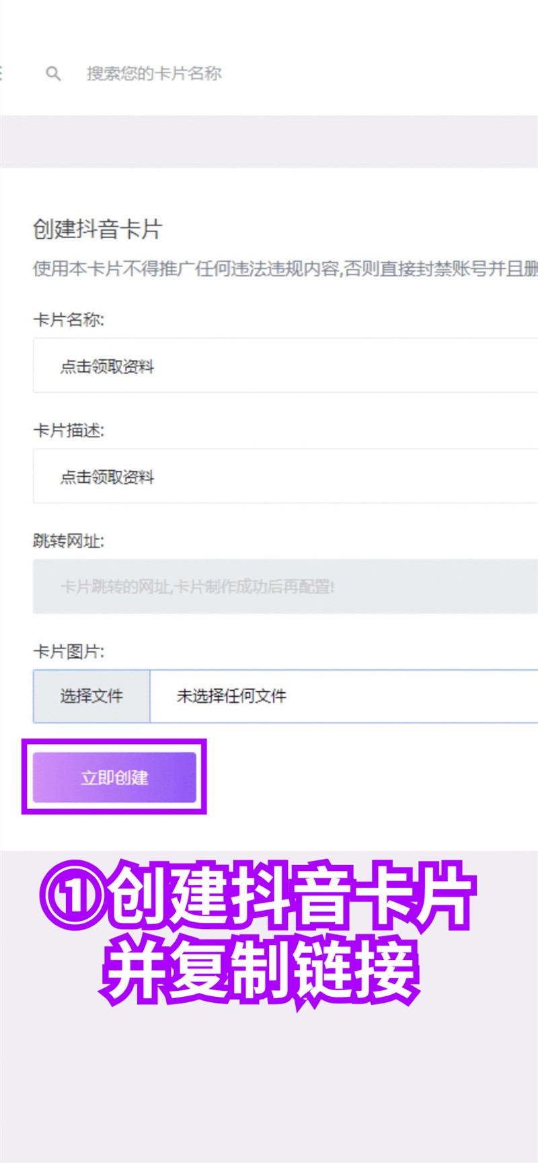Click the grey banner strip below search bar
Viewport: 538px width, 1163px height.
pyautogui.click(x=269, y=141)
